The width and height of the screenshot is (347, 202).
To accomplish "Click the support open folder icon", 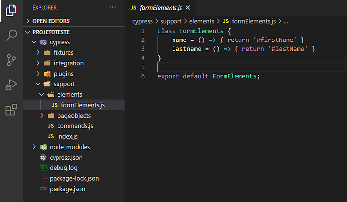I will click(x=47, y=84).
